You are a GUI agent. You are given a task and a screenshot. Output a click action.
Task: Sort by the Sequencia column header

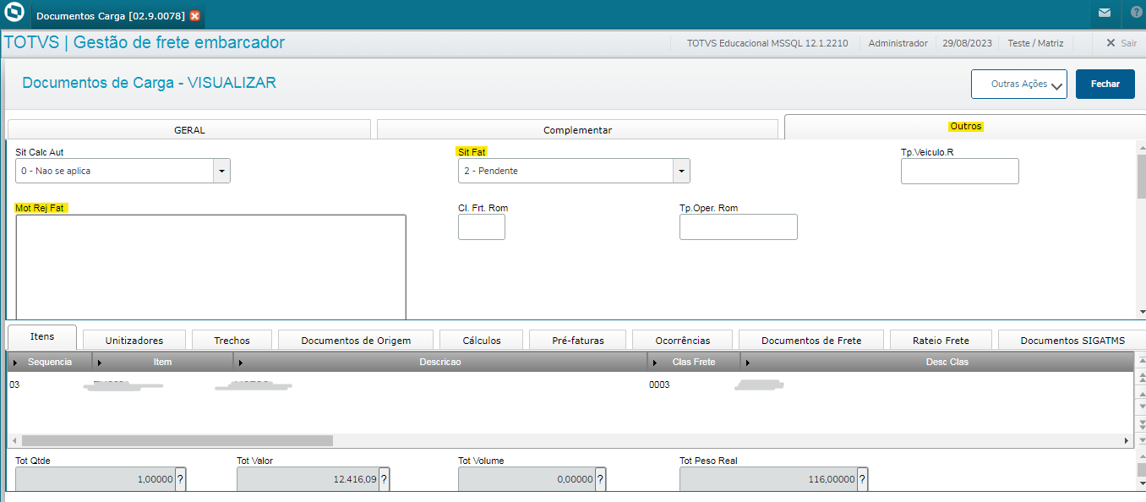(x=50, y=362)
